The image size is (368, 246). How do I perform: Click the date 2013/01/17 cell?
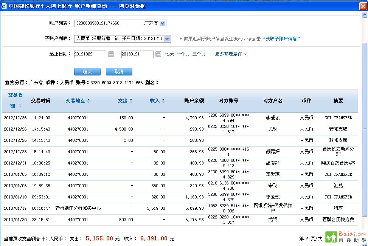pyautogui.click(x=15, y=208)
